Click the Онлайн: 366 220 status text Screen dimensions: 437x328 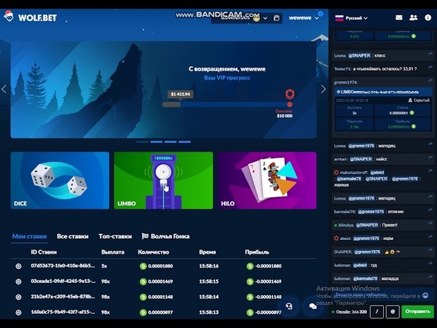[350, 312]
